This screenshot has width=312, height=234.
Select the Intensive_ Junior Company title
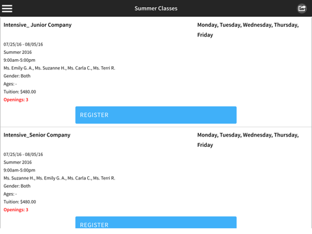pos(38,25)
